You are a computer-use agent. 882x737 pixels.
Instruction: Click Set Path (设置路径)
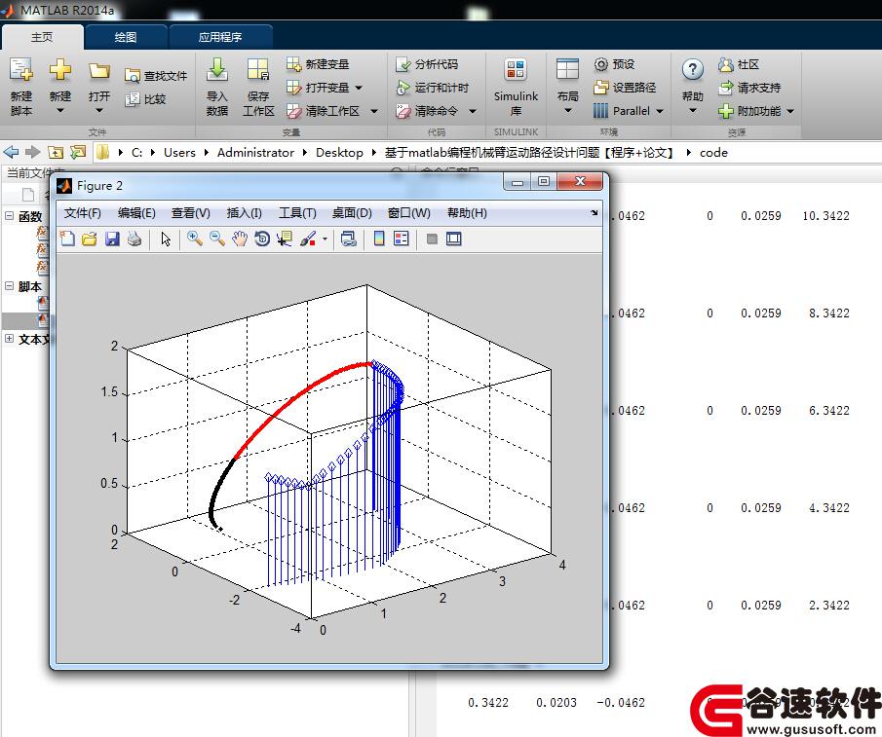tap(625, 88)
